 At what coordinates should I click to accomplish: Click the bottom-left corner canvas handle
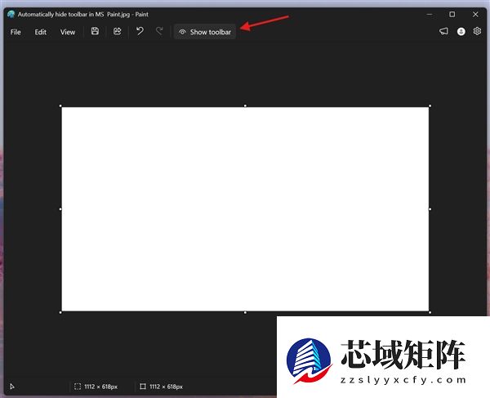[x=60, y=312]
